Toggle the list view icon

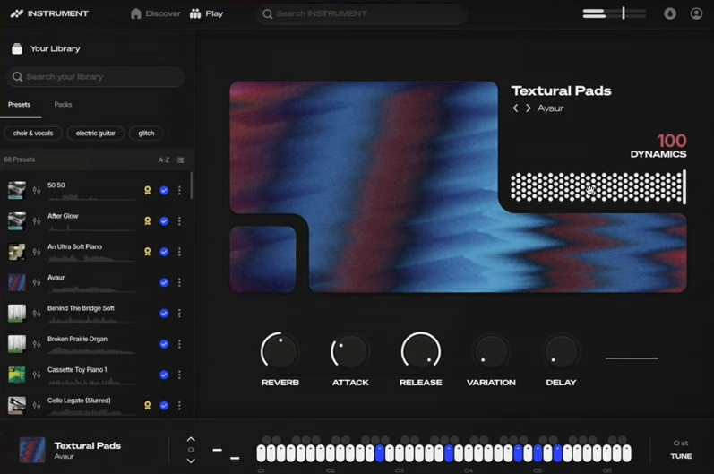[181, 159]
